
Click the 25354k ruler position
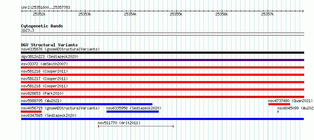pos(131,14)
